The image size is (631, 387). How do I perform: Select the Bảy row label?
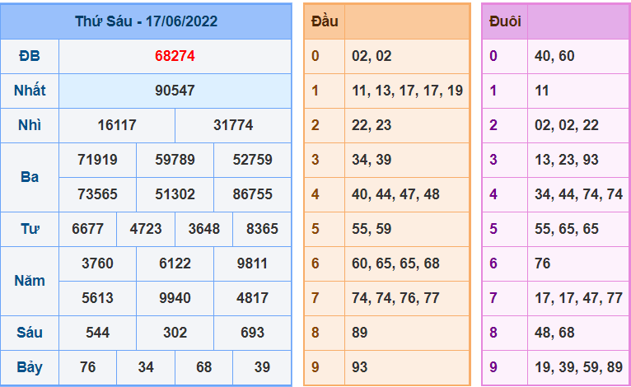click(30, 368)
